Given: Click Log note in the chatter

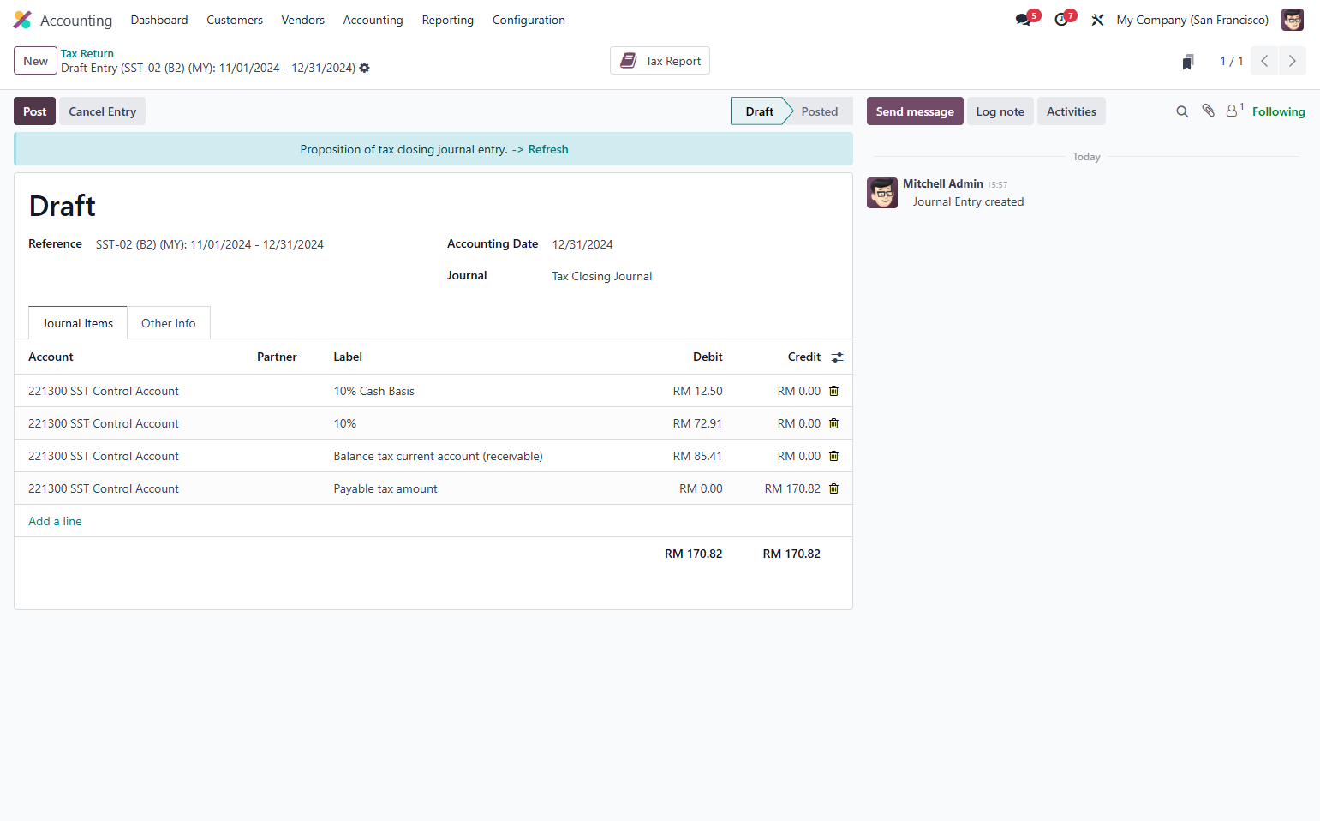Looking at the screenshot, I should point(1000,111).
